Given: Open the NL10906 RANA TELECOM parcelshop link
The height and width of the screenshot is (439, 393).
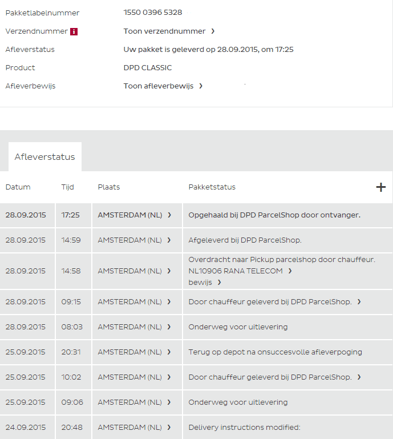Looking at the screenshot, I should pos(240,271).
